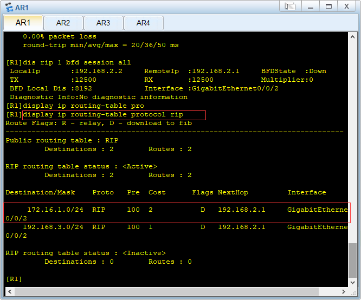Click the '172.16.1.0/24' destination entry
This screenshot has height=300, width=361.
pos(55,210)
